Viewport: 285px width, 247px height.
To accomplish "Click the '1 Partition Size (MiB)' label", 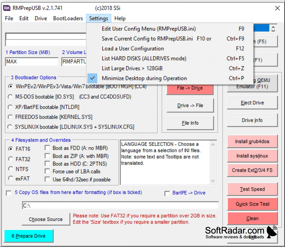I will [x=28, y=52].
